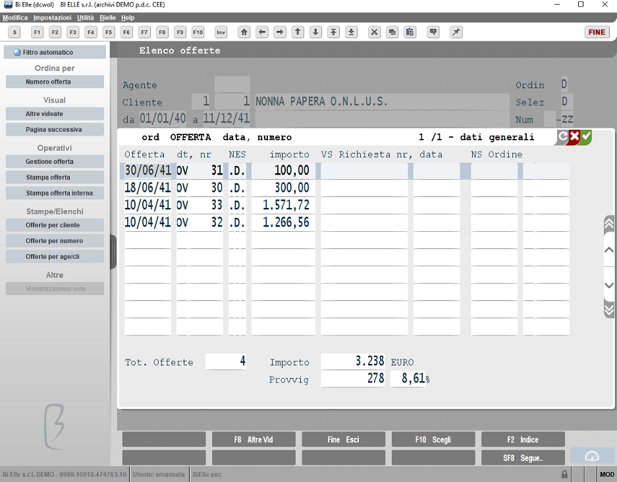Viewport: 617px width, 482px height.
Task: Click the grey refresh arrow icon
Action: tap(562, 137)
